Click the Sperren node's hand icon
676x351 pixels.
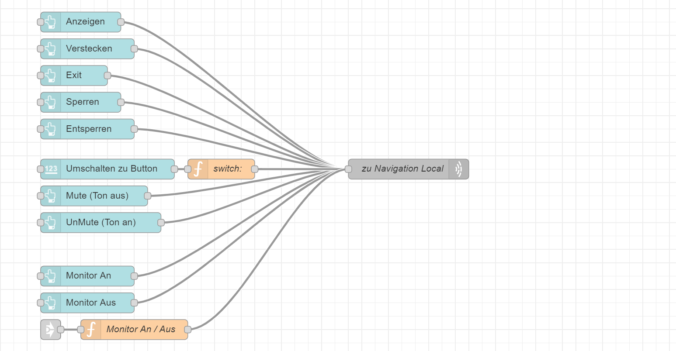51,102
